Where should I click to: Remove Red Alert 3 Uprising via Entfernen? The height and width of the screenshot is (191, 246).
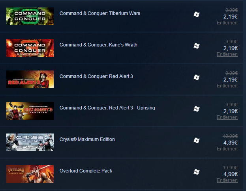pyautogui.click(x=227, y=117)
